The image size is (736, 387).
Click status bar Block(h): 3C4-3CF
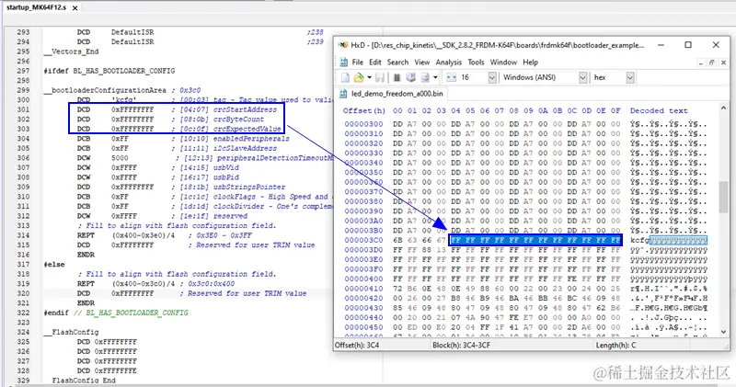[x=461, y=345]
